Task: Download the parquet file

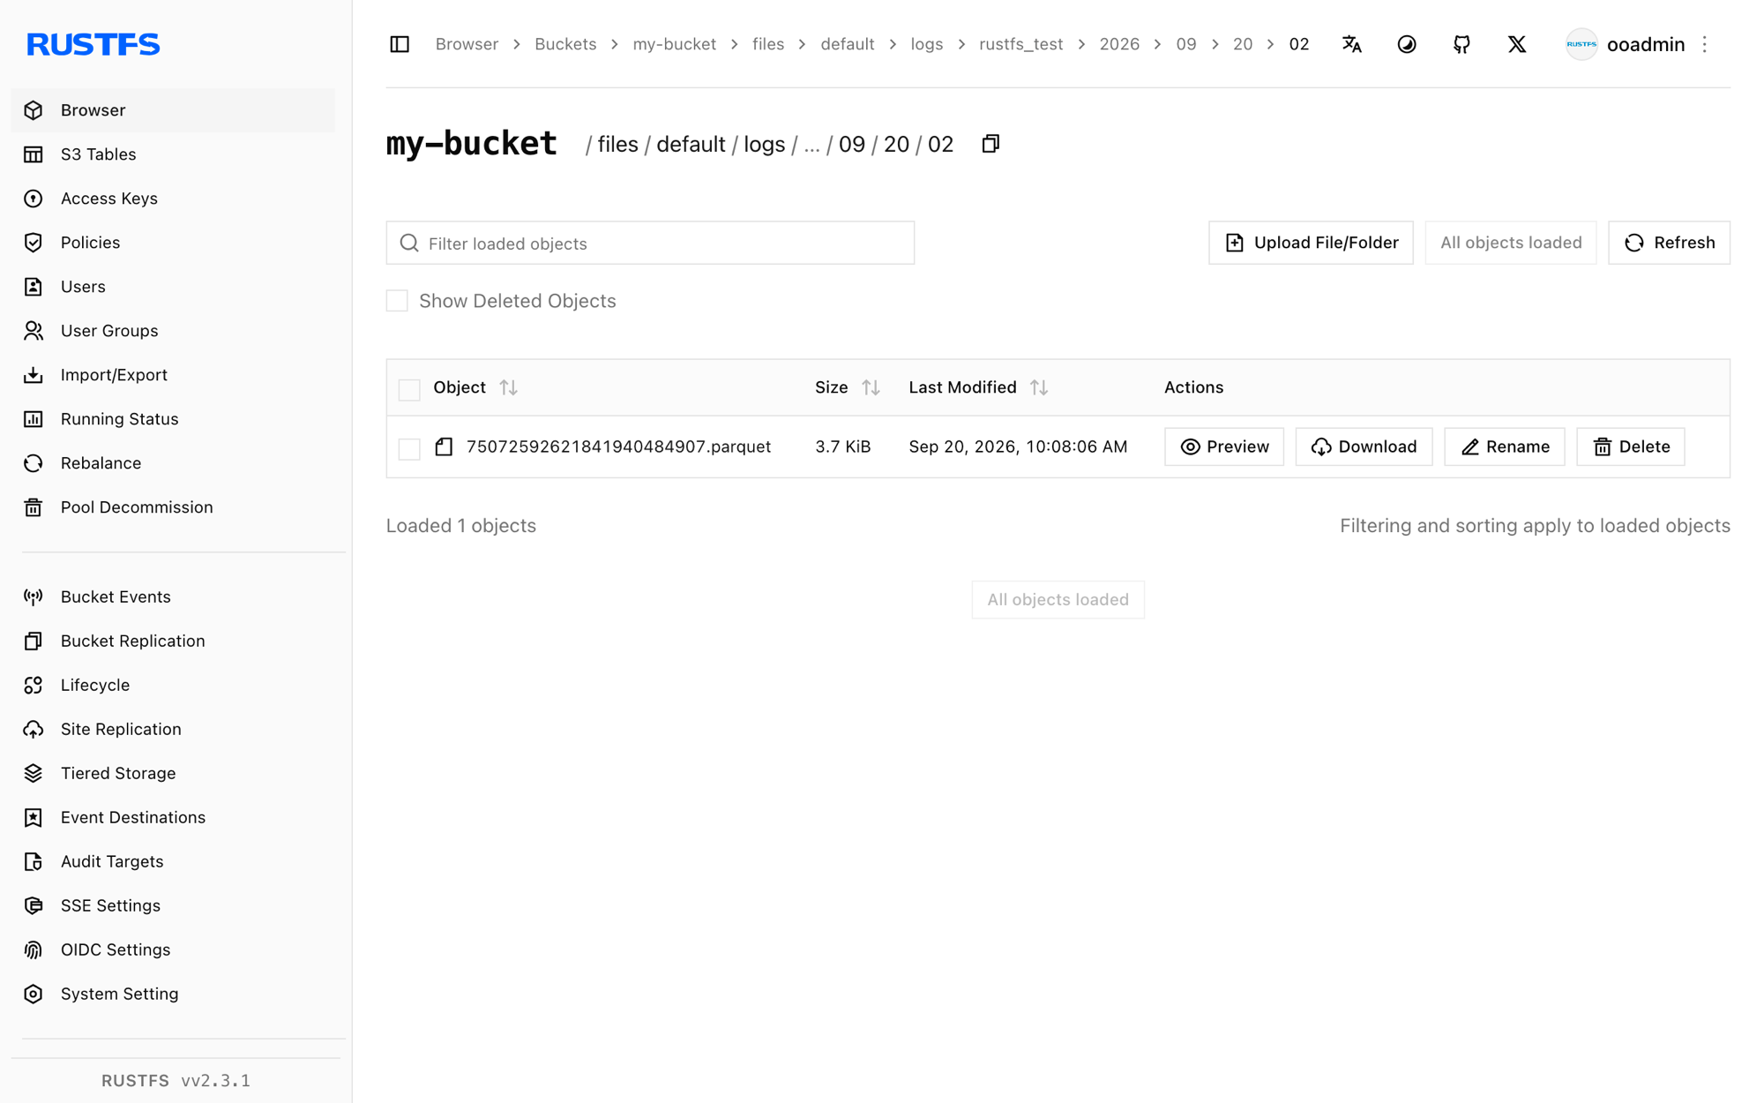Action: coord(1364,446)
